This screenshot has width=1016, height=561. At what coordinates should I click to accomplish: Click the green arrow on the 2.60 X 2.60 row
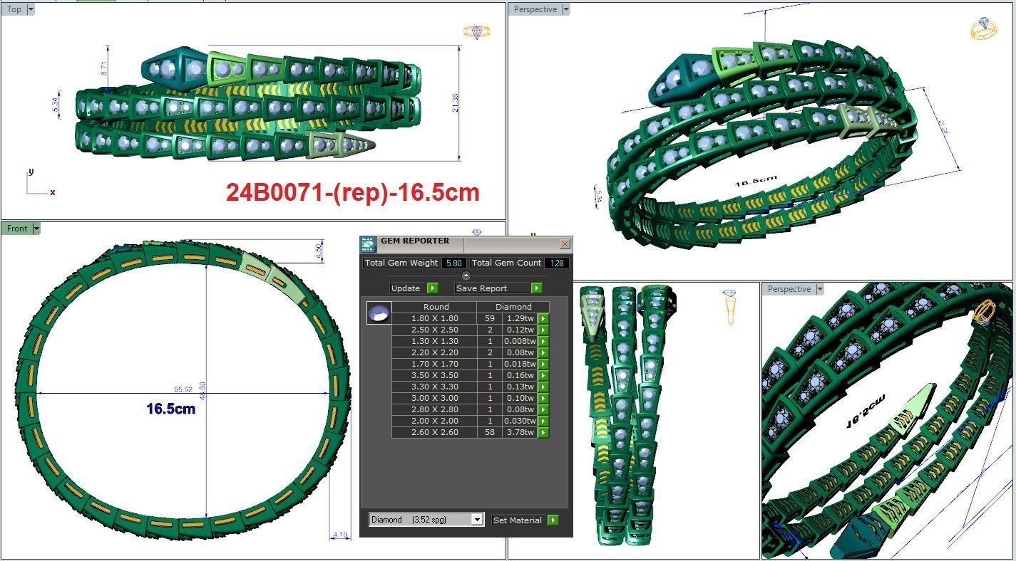543,432
